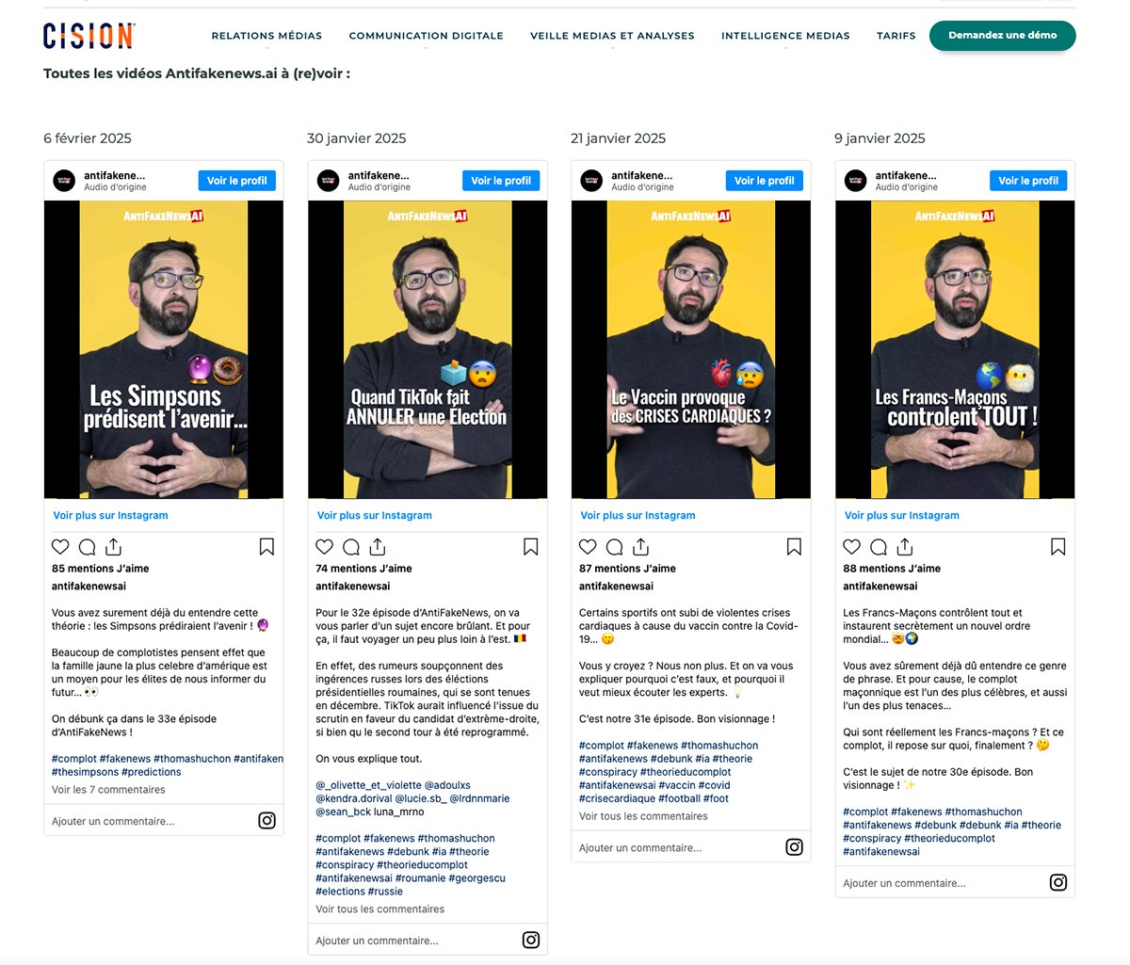
Task: Open antifakenewsai avatar on 9 janvier card
Action: pyautogui.click(x=855, y=180)
